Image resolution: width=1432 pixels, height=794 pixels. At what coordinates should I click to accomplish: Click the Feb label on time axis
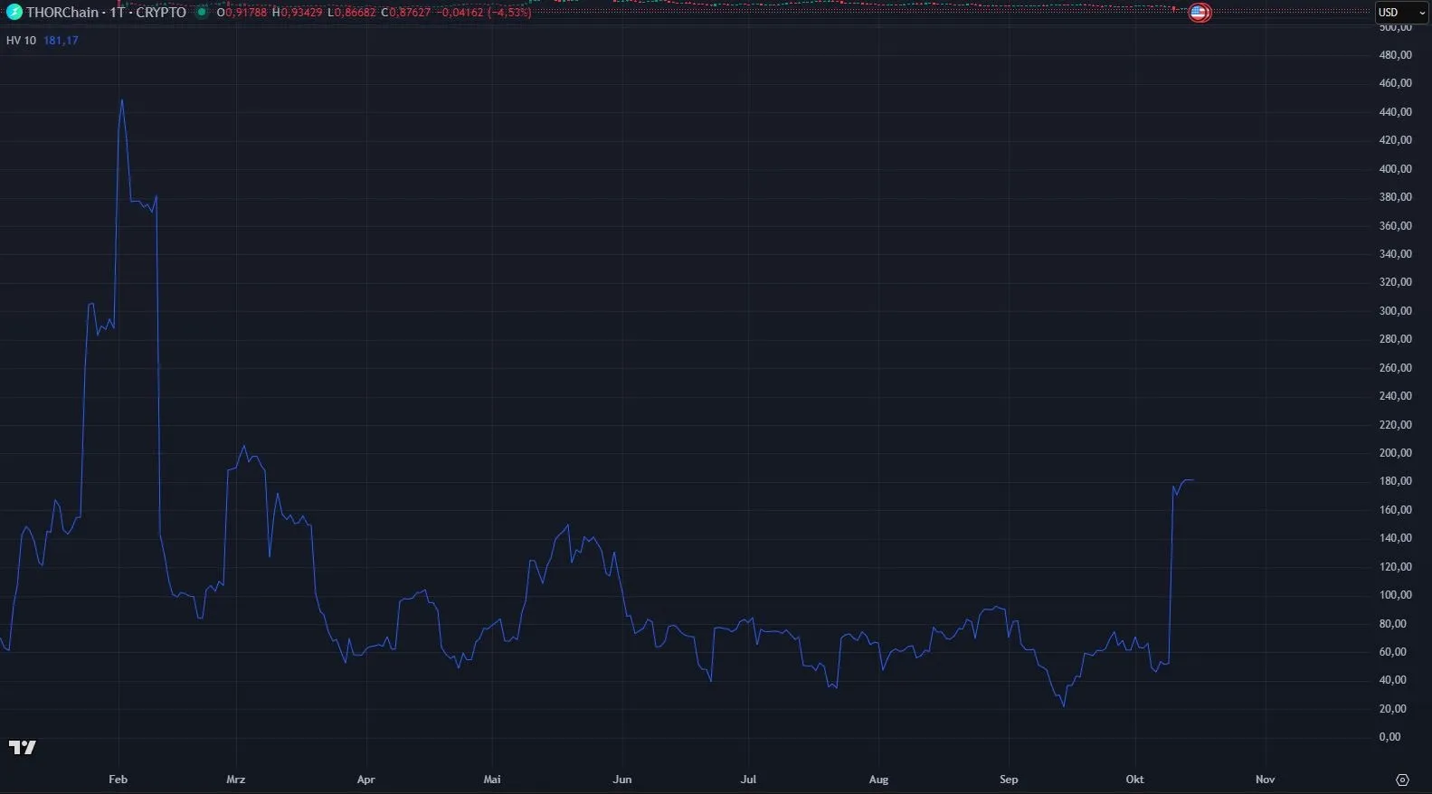[x=118, y=780]
